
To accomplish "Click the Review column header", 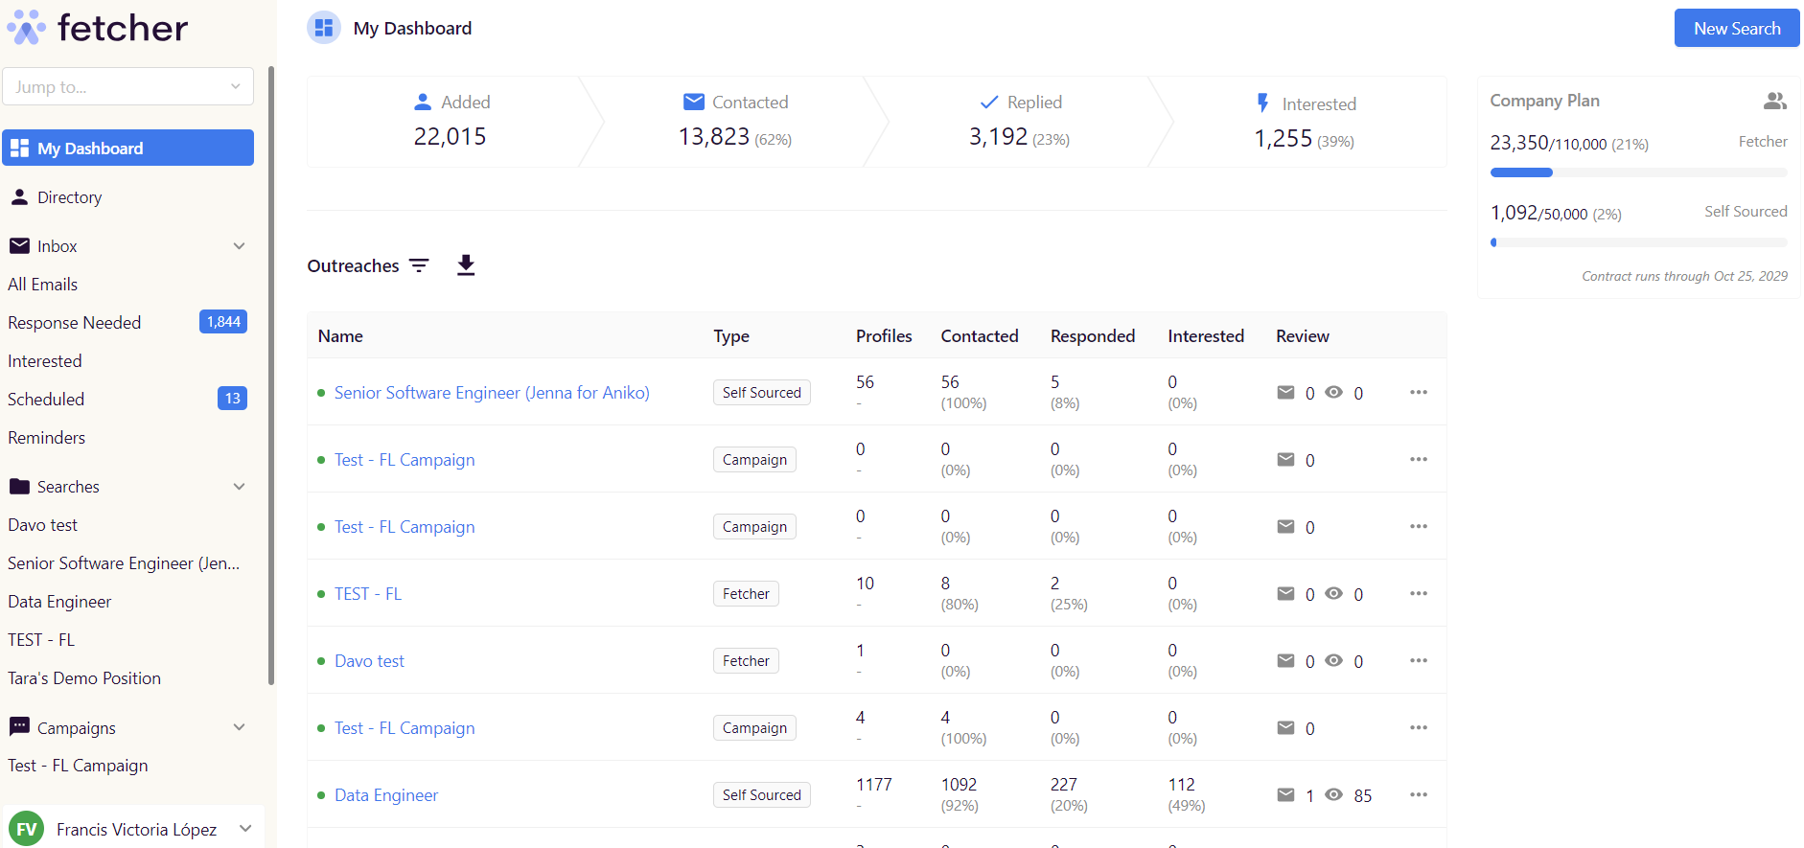I will 1303,335.
